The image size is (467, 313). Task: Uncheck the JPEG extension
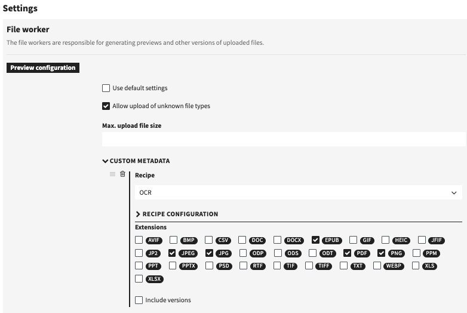(x=173, y=253)
